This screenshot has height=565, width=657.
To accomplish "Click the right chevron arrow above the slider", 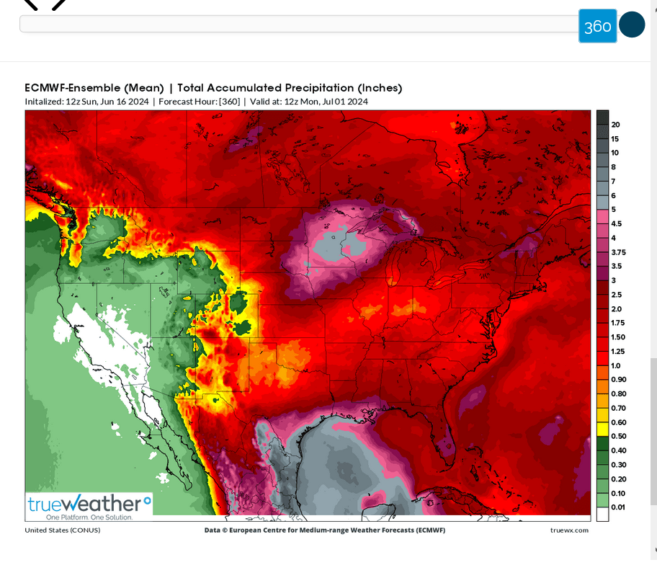I will (x=58, y=4).
